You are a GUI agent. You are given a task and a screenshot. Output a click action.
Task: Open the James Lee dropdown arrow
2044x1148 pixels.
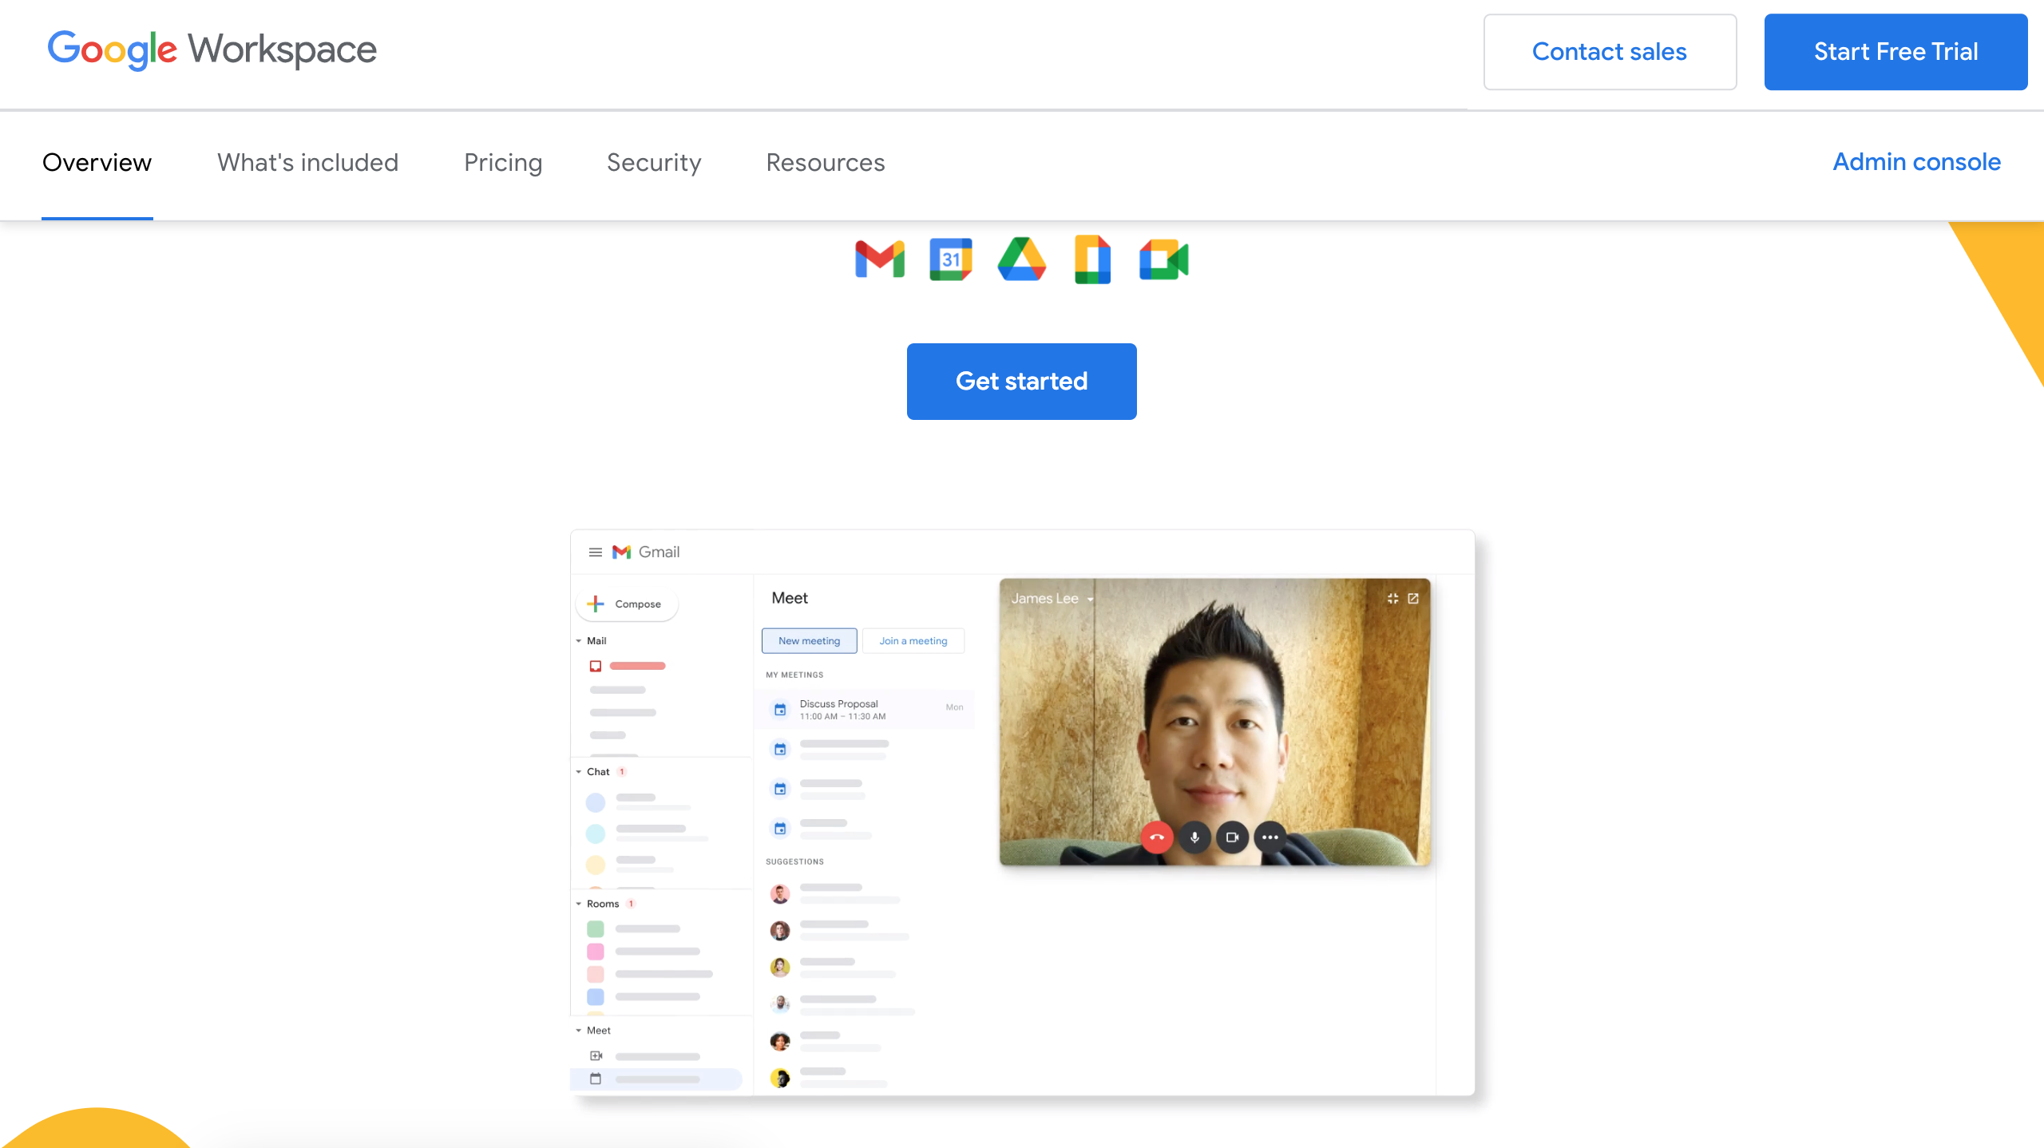pos(1090,600)
